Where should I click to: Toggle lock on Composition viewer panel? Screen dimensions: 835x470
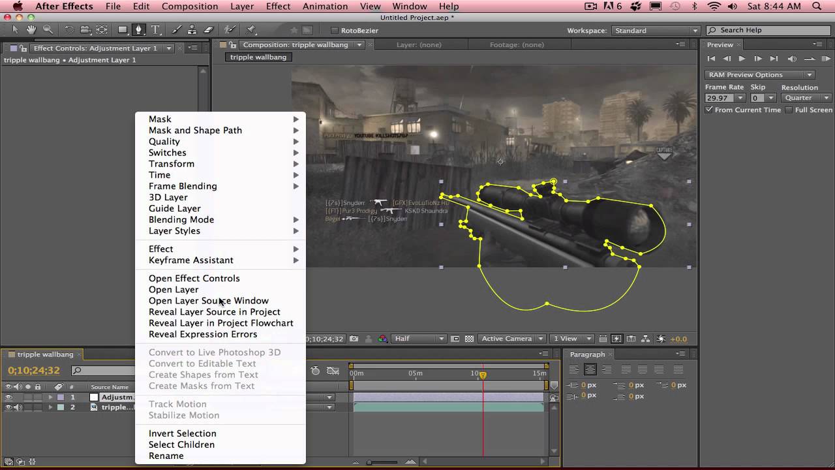[x=233, y=45]
